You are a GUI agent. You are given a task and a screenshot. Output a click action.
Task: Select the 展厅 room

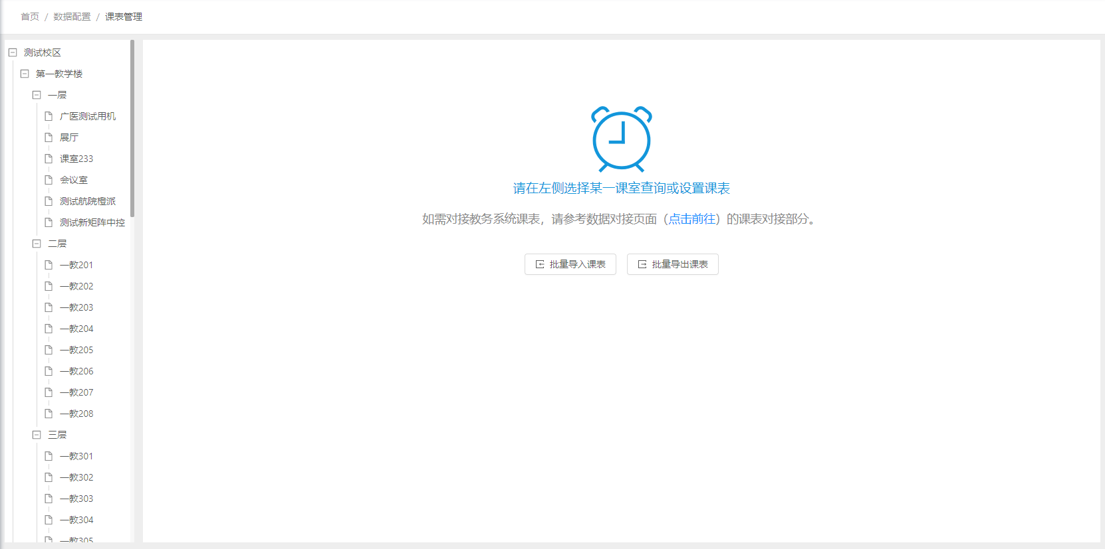pos(69,137)
